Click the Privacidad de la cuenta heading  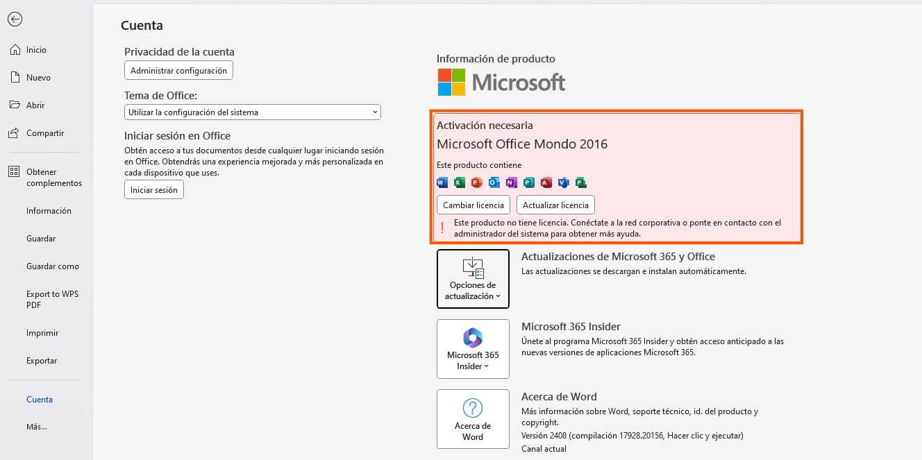[179, 51]
